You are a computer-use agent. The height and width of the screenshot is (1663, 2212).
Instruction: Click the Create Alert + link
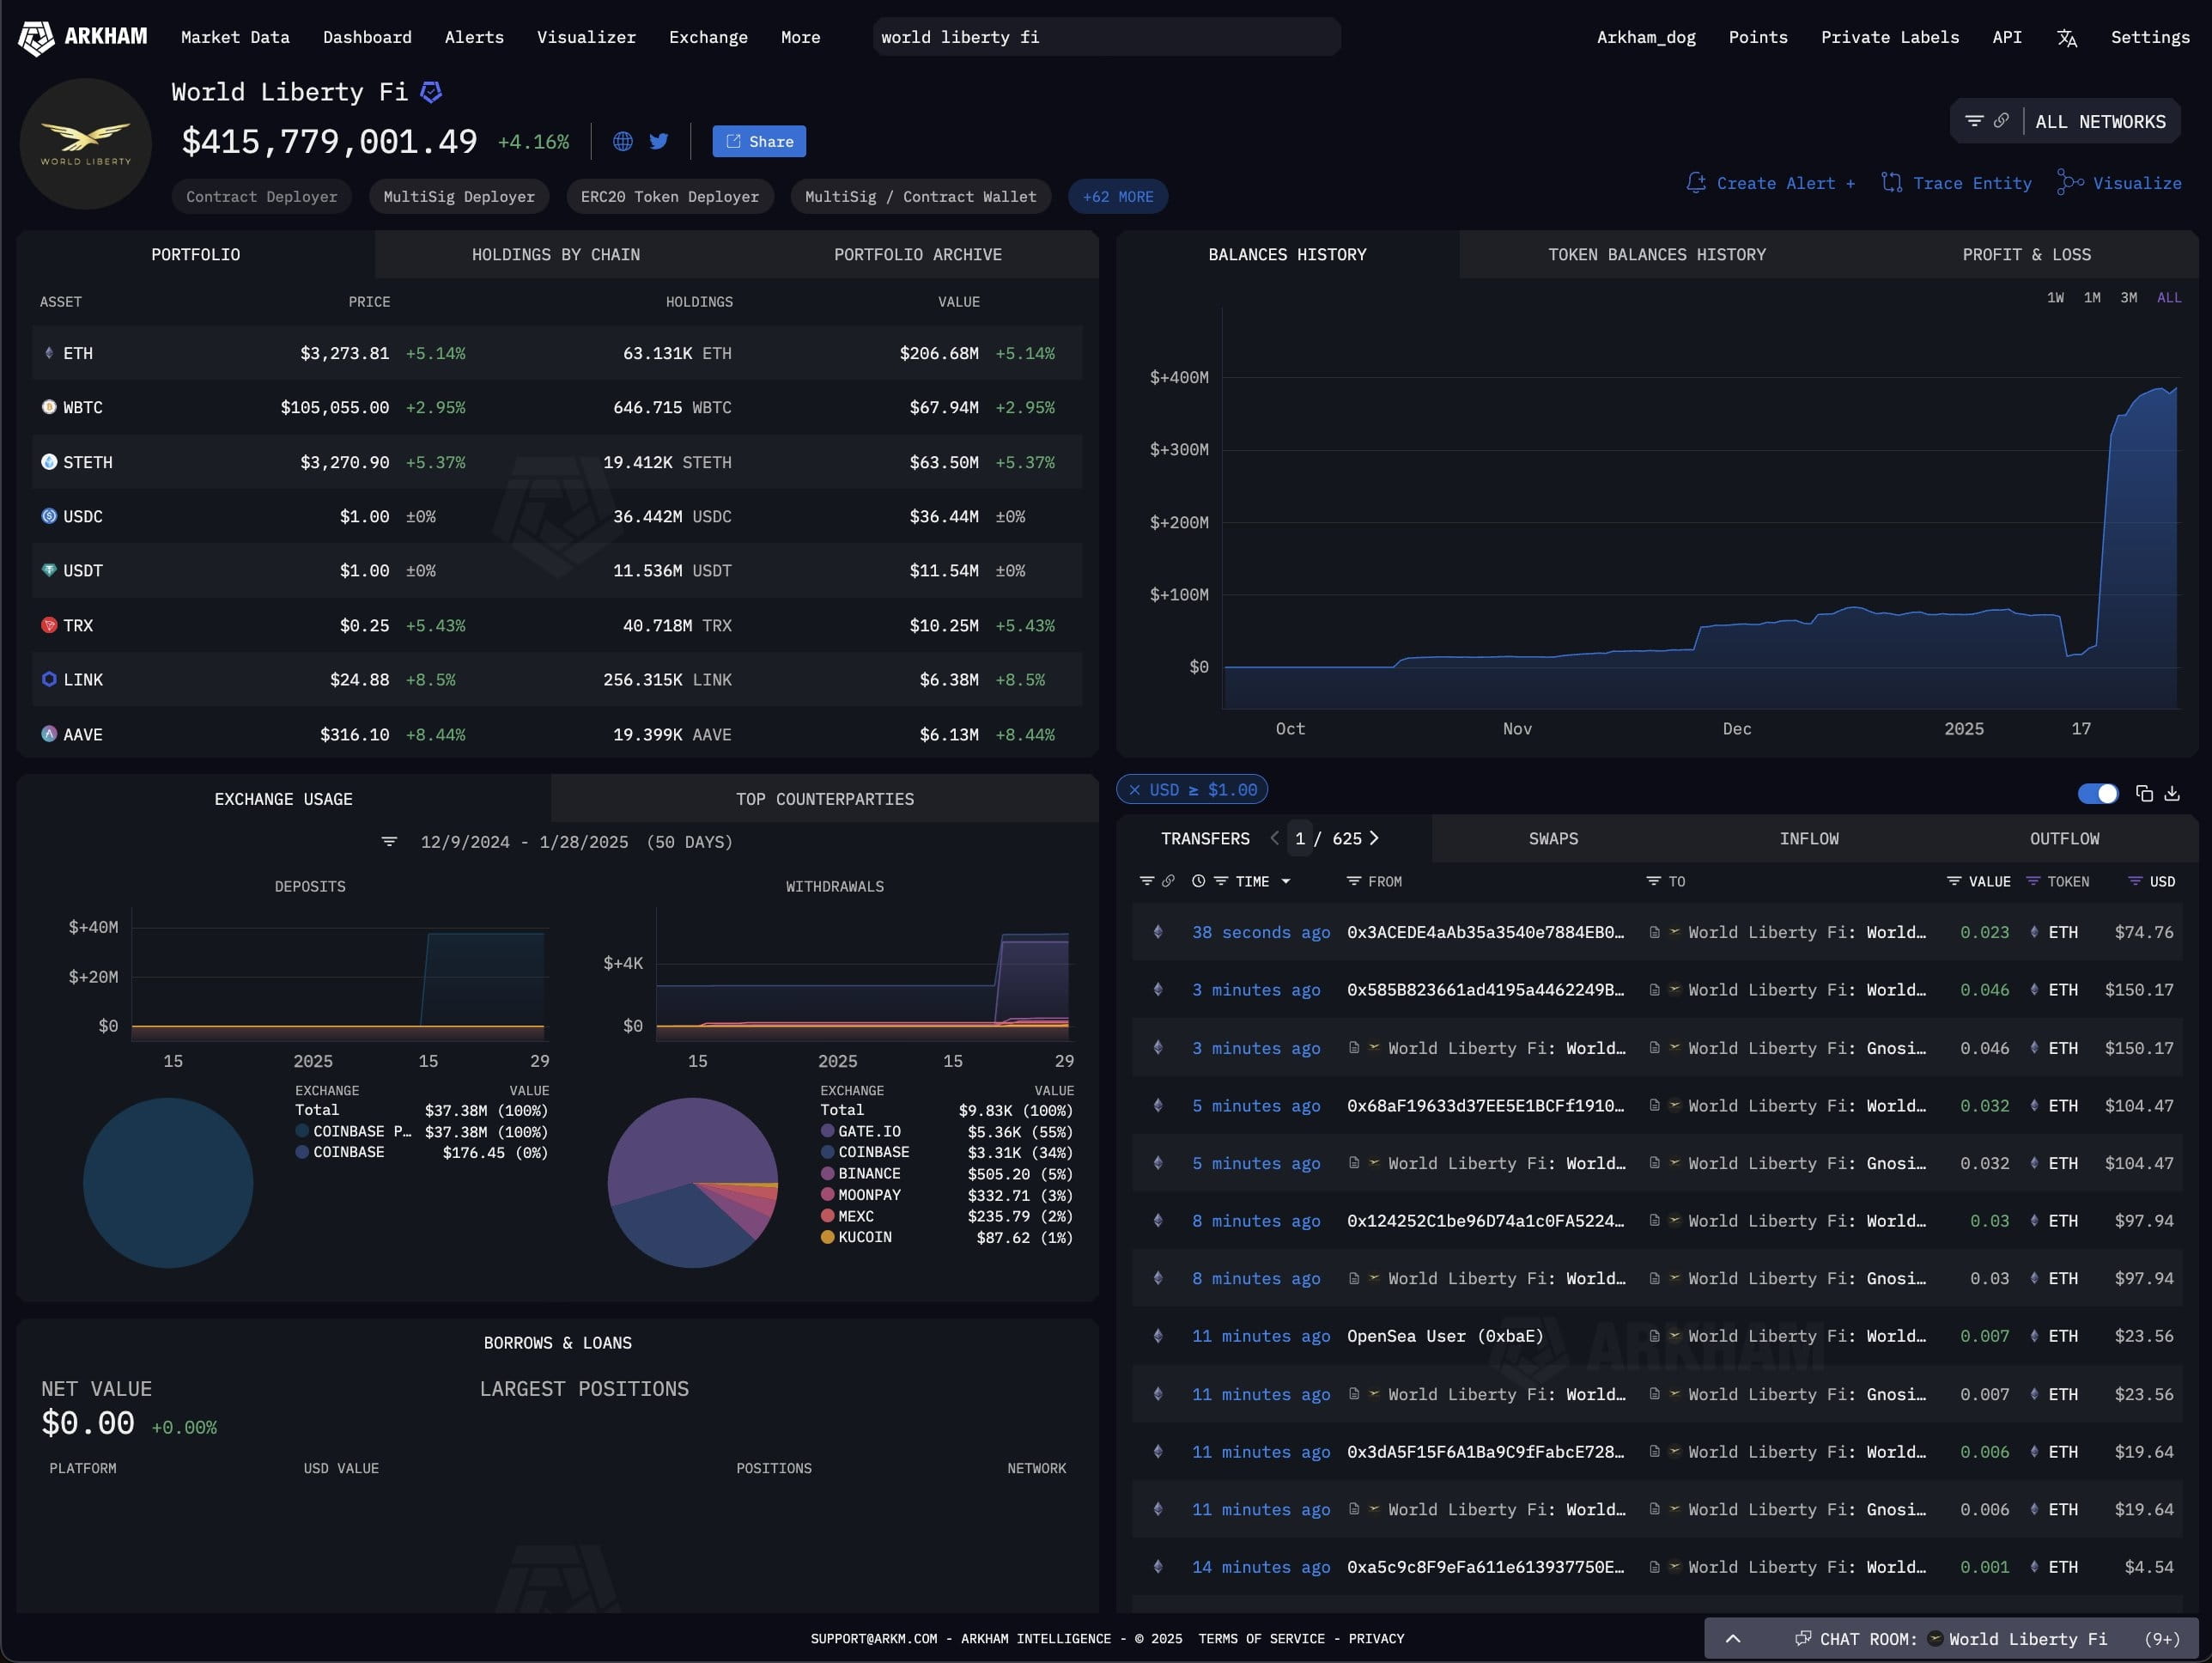pos(1771,183)
